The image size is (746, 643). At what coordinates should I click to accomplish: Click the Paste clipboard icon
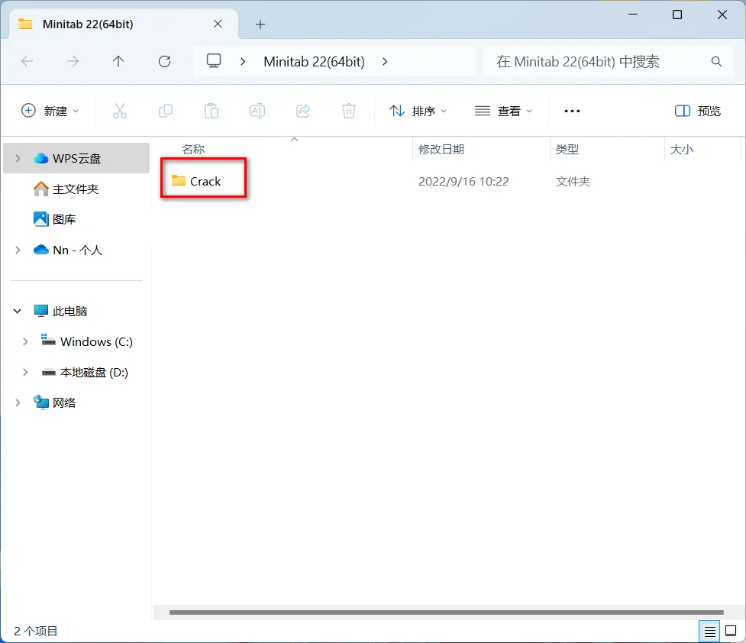click(212, 111)
